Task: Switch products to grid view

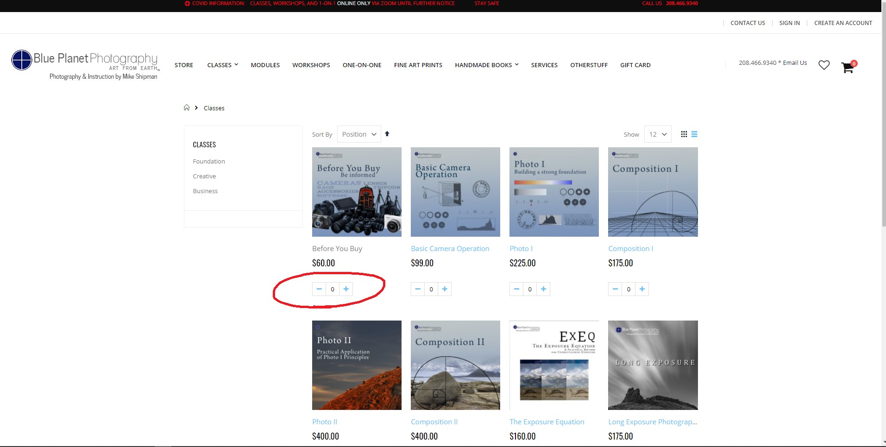Action: 684,134
